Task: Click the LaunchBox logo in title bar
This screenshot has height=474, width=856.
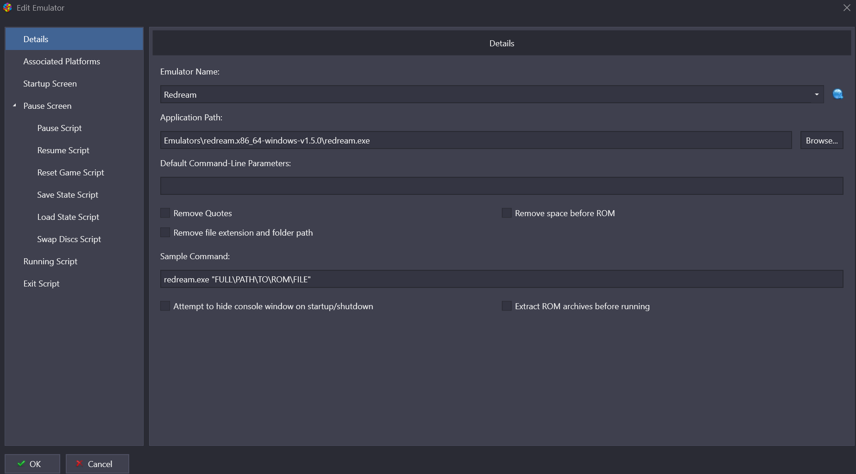Action: coord(7,7)
